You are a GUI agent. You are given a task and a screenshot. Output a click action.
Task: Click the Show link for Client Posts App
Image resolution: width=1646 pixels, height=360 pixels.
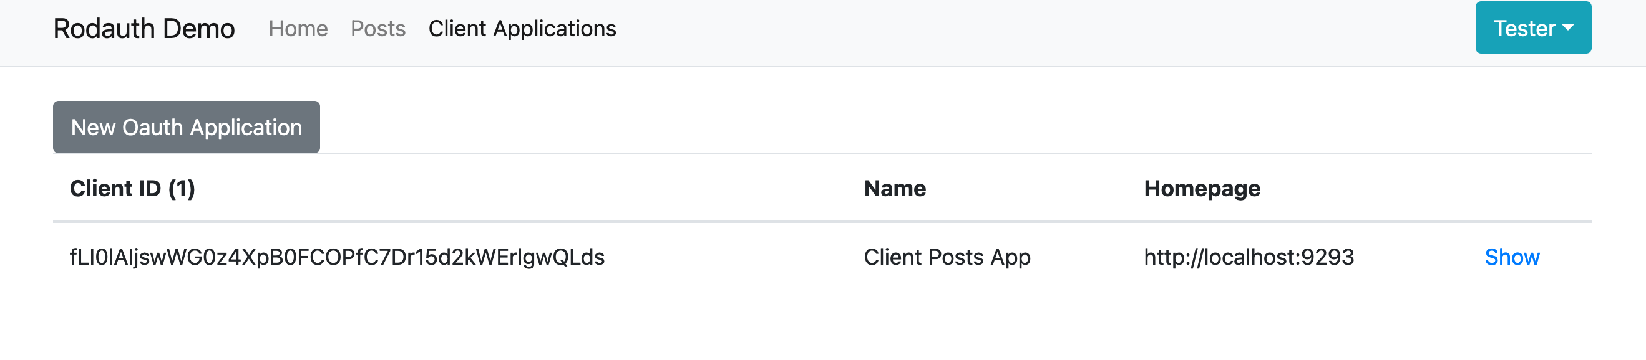1511,257
